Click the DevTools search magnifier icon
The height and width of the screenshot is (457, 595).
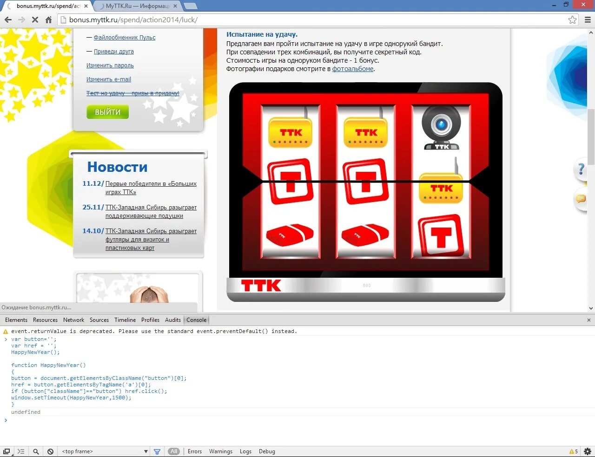[36, 451]
